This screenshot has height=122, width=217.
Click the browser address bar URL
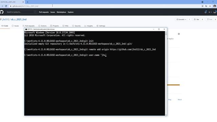[x=25, y=6]
